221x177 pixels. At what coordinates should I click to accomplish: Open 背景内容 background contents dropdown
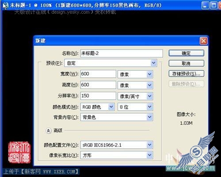(117, 117)
